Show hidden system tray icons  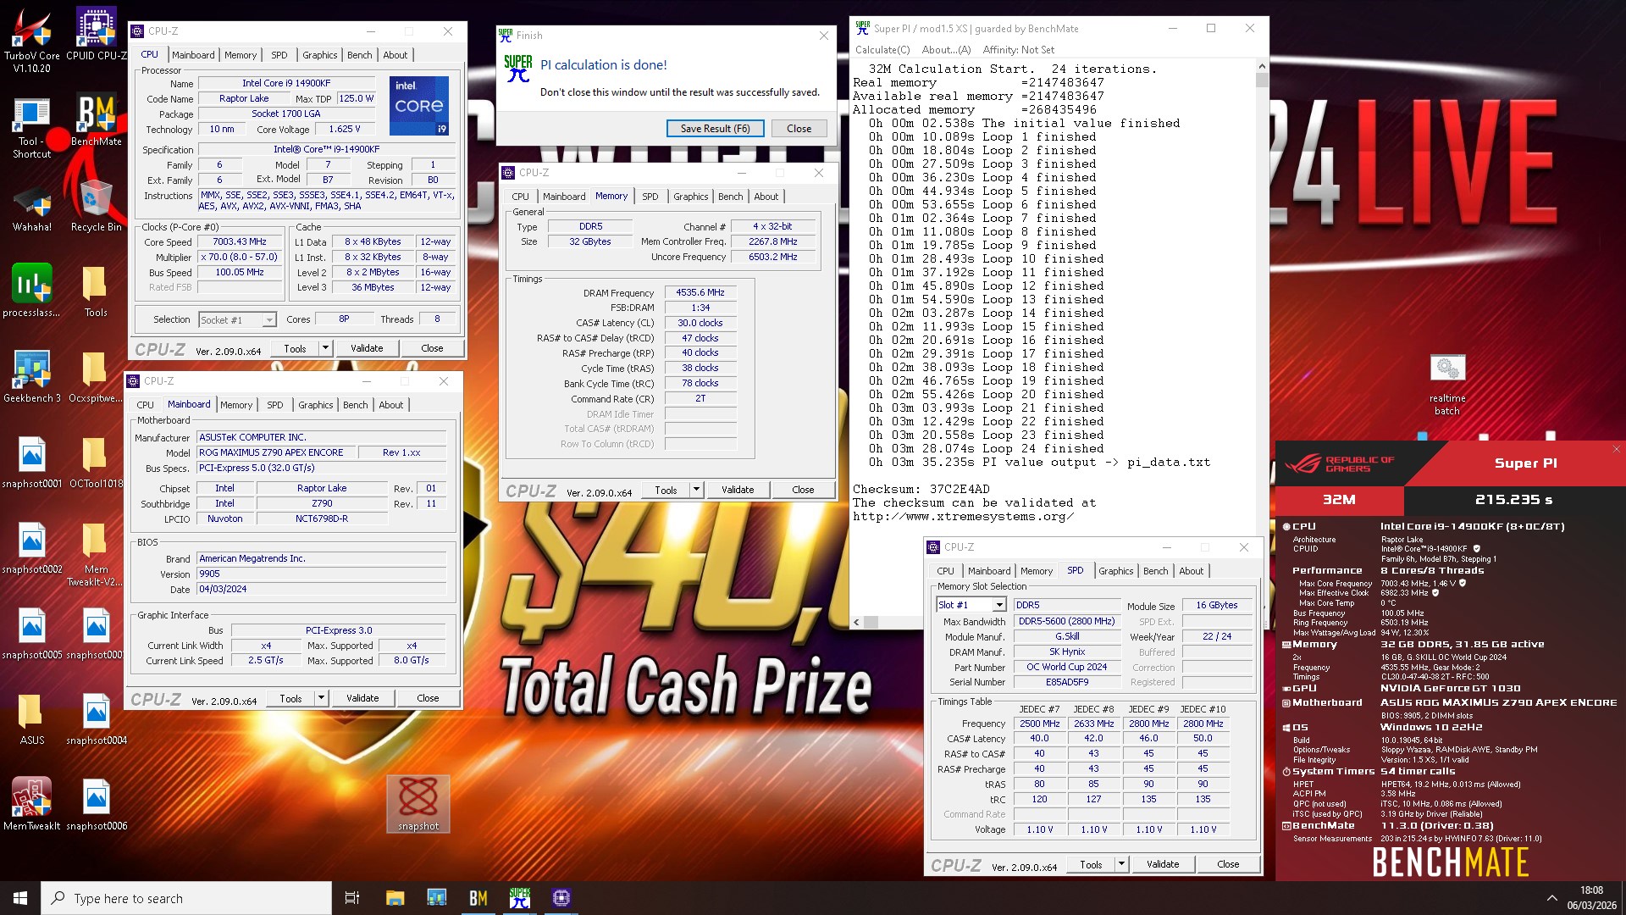[x=1551, y=898]
